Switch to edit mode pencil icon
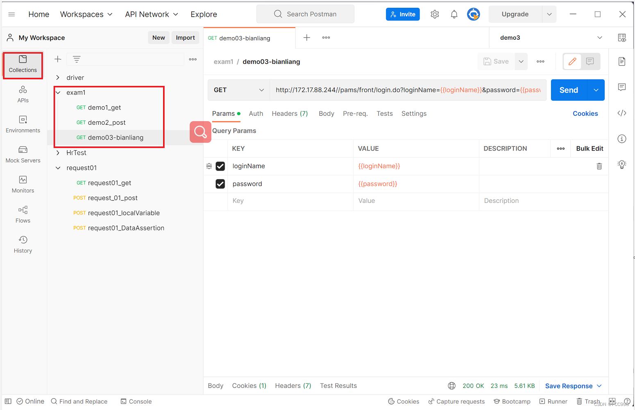 pos(572,61)
